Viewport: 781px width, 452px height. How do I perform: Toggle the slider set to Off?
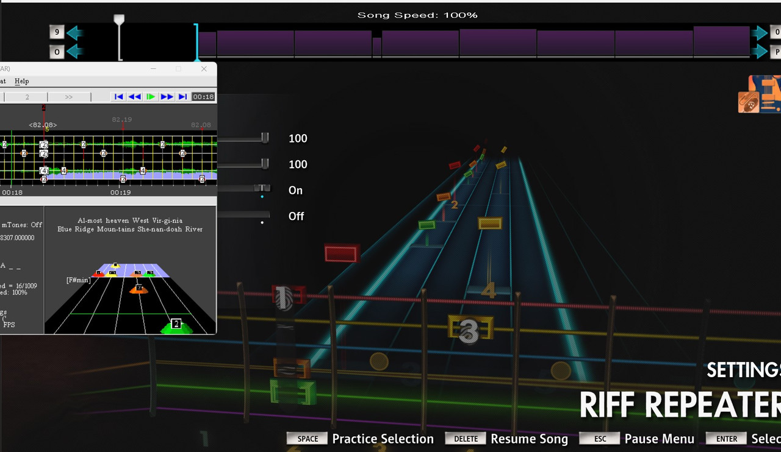243,215
